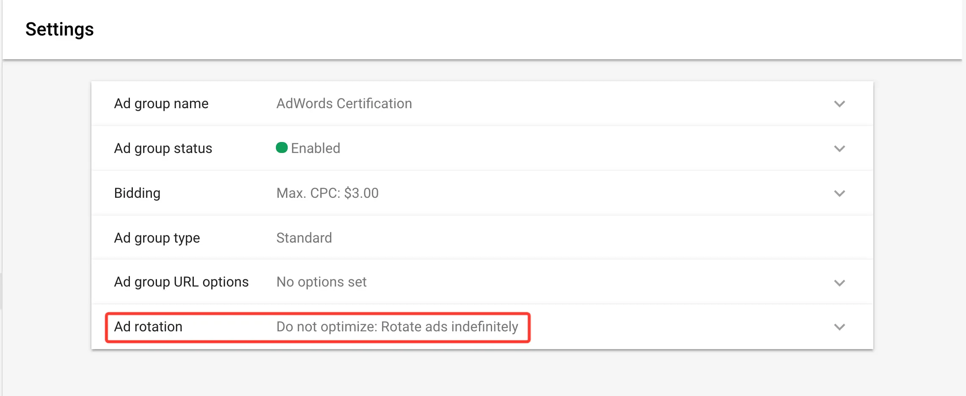Expand the Ad rotation chevron
The height and width of the screenshot is (396, 966).
[x=839, y=327]
